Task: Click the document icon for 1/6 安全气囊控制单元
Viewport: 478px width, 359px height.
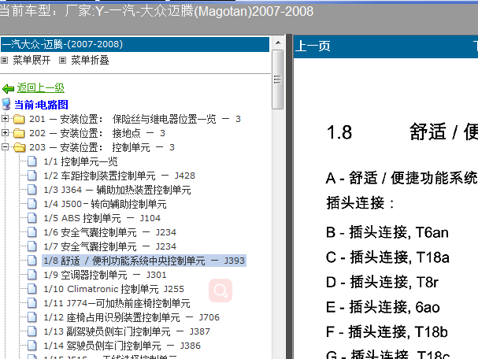Action: 32,232
